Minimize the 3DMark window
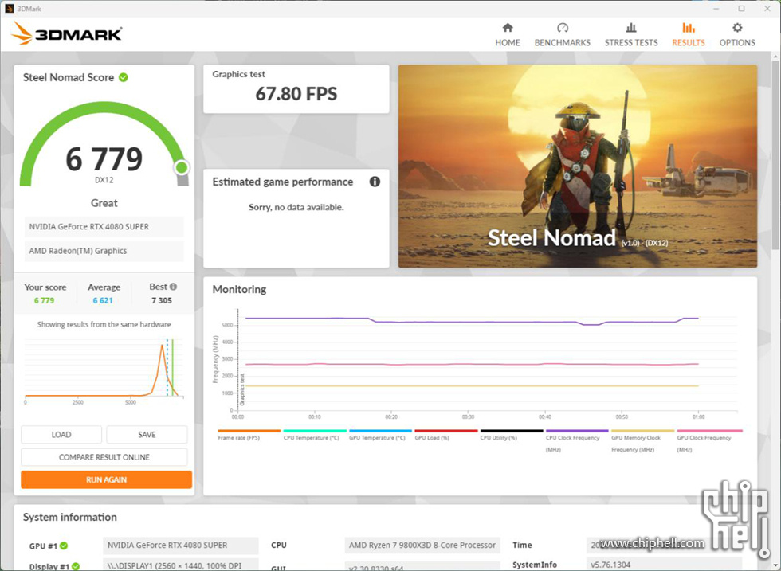Image resolution: width=781 pixels, height=571 pixels. click(716, 9)
